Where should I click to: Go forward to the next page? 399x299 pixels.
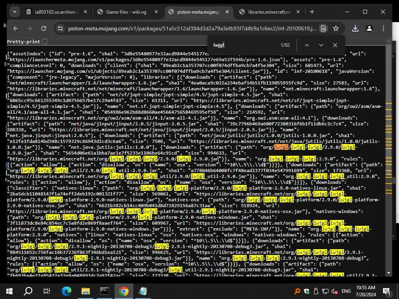coord(30,28)
